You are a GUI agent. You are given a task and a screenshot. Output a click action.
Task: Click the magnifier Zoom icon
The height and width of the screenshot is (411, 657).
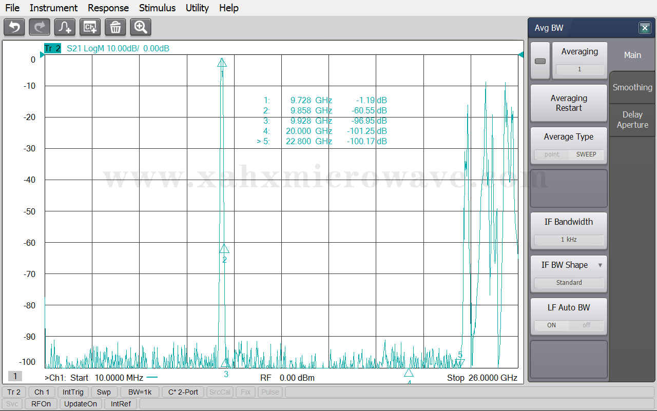141,27
